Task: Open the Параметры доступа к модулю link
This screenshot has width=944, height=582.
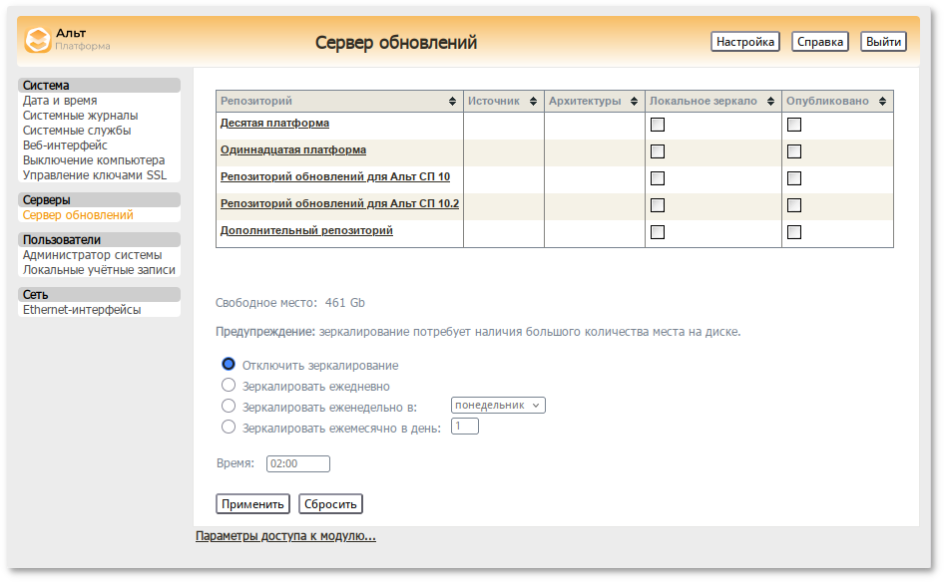Action: click(x=284, y=536)
